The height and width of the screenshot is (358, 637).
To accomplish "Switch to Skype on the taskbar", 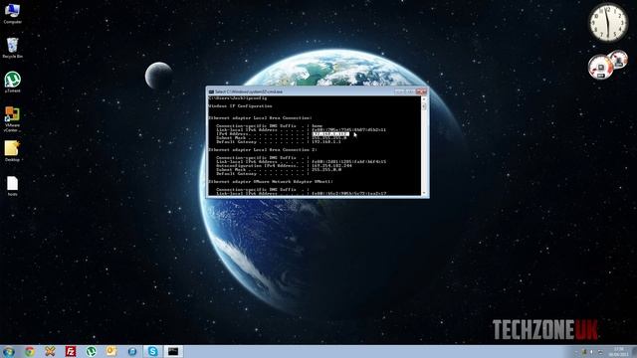I will click(x=152, y=351).
